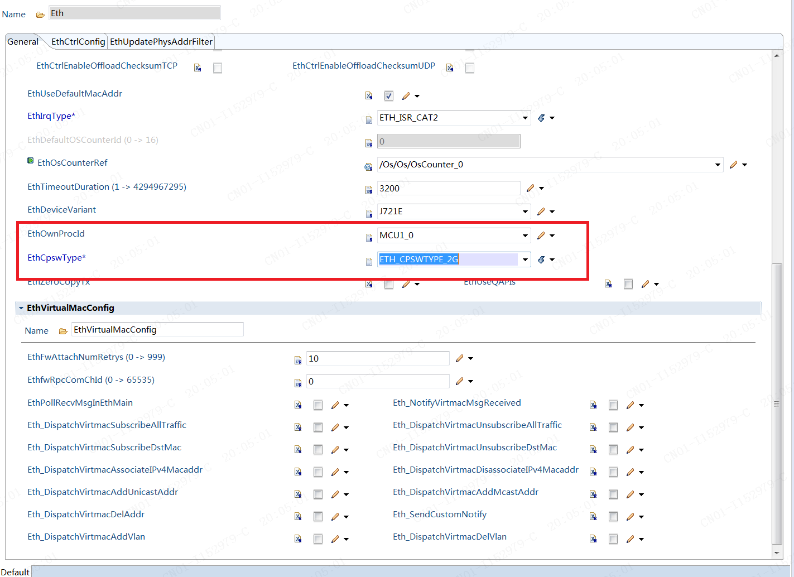Check the Eth_DispatchVirtmacAddVlan checkbox
The width and height of the screenshot is (794, 577).
pos(318,538)
